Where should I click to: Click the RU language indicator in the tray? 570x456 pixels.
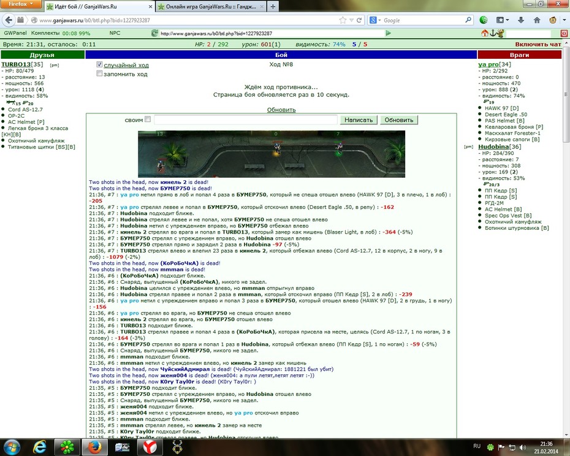477,446
